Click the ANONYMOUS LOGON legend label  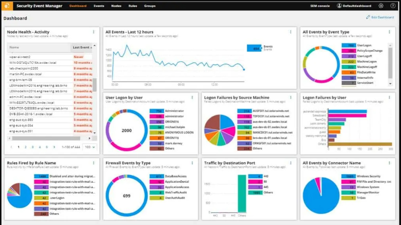179,133
